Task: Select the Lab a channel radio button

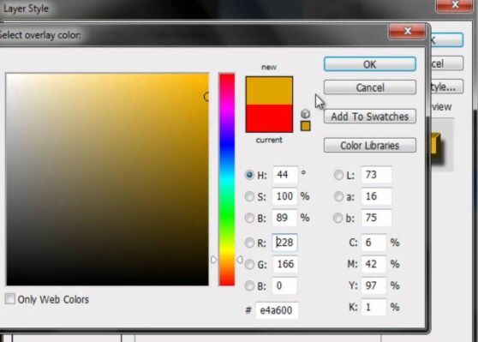Action: tap(338, 196)
